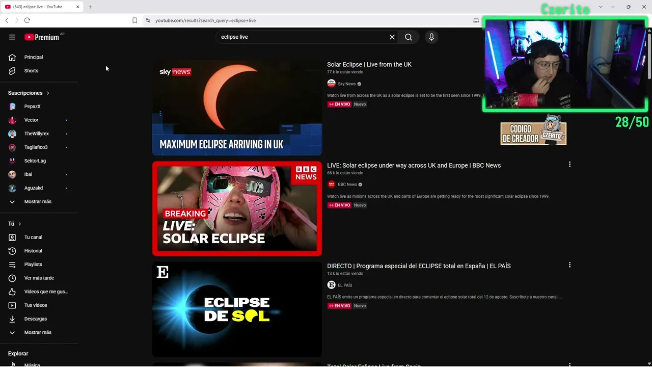
Task: Close the 'eclipse live - YouTube' tab
Action: click(78, 7)
